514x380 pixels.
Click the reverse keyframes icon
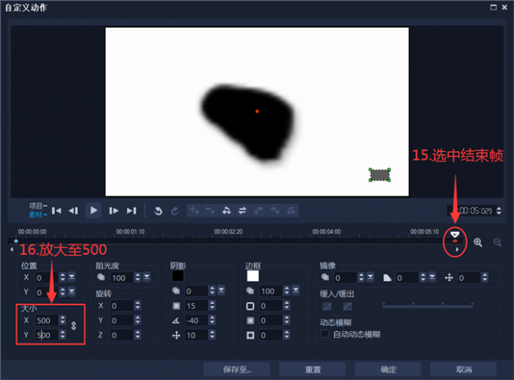click(227, 210)
